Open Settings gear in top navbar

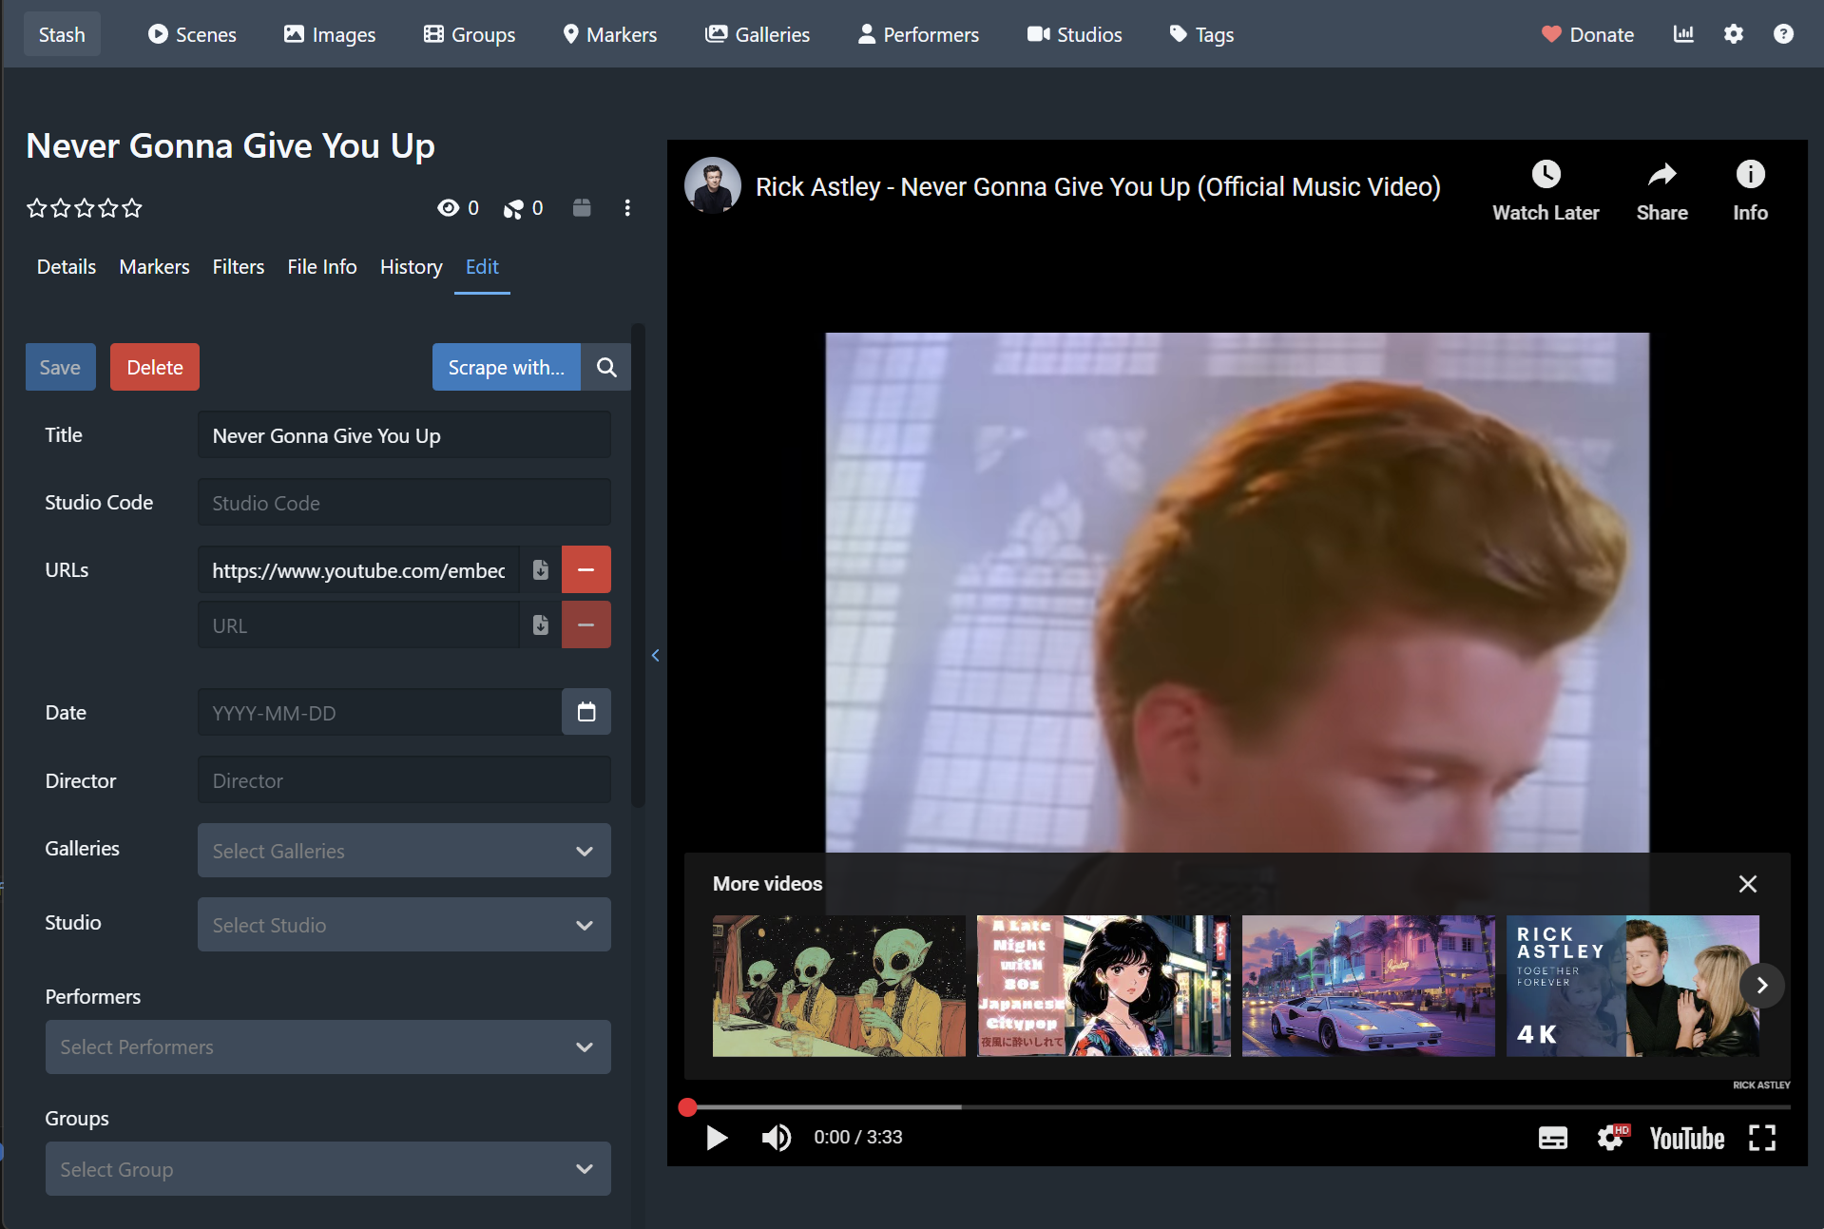click(1734, 34)
